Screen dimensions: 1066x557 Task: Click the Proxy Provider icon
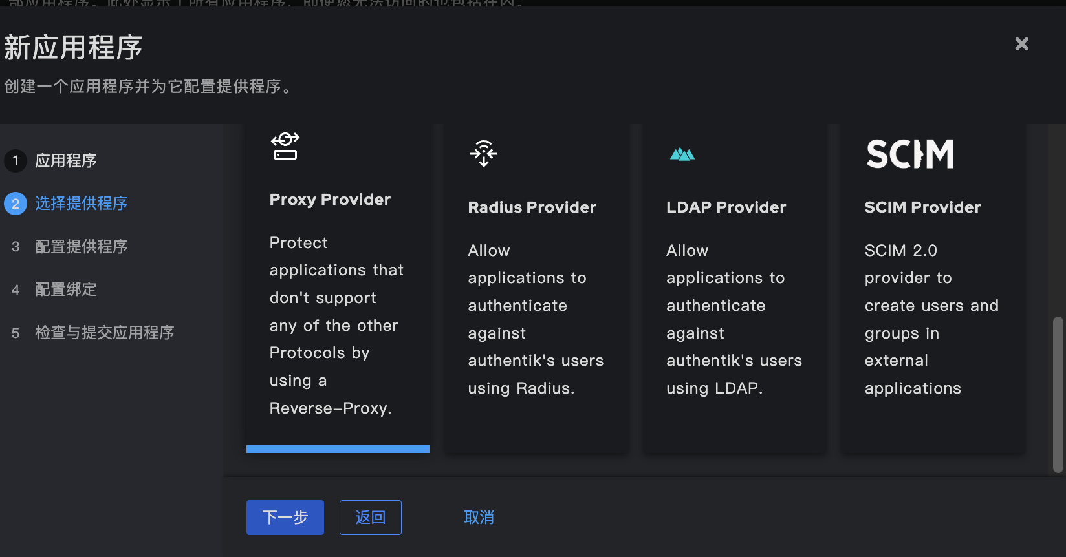click(285, 147)
